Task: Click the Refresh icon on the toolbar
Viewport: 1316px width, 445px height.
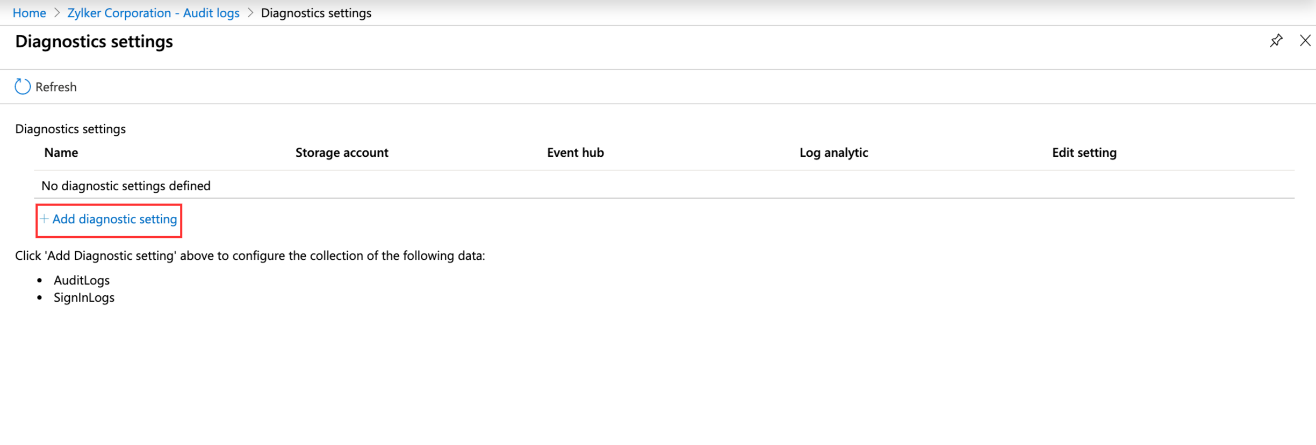Action: click(22, 86)
